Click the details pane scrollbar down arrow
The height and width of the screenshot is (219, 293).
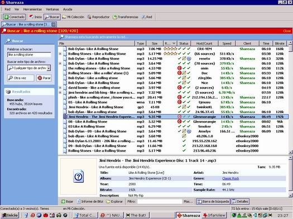(x=290, y=195)
